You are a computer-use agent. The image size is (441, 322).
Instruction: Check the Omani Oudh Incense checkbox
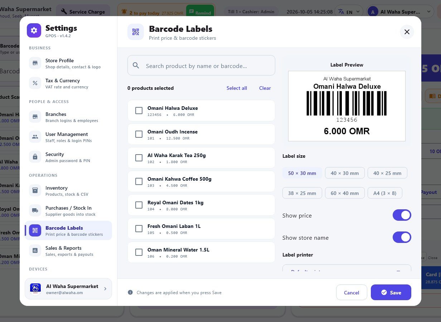point(139,134)
